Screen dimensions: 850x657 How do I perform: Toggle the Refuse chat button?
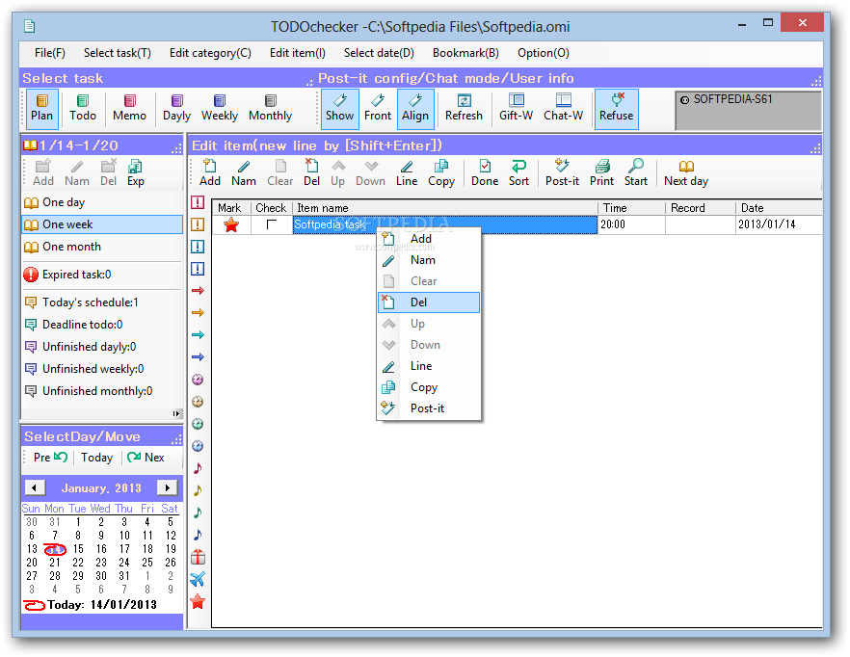click(617, 109)
